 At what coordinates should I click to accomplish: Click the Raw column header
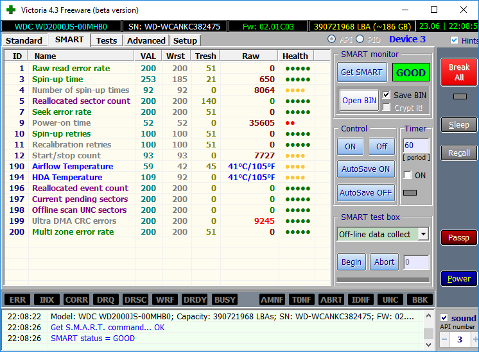(x=250, y=56)
